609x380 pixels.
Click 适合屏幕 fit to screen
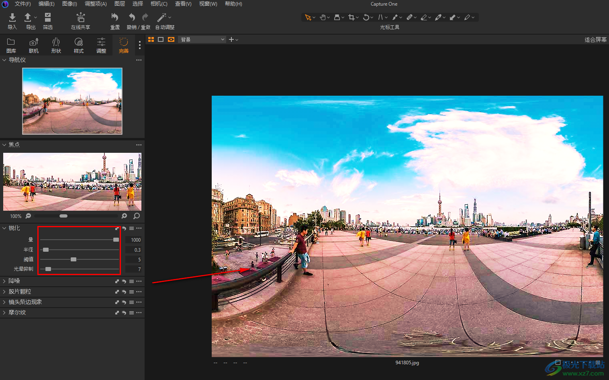(595, 39)
